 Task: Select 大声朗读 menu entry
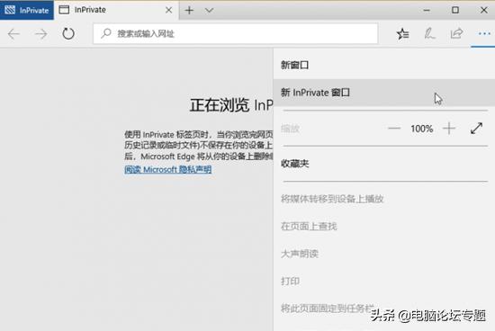coord(384,254)
